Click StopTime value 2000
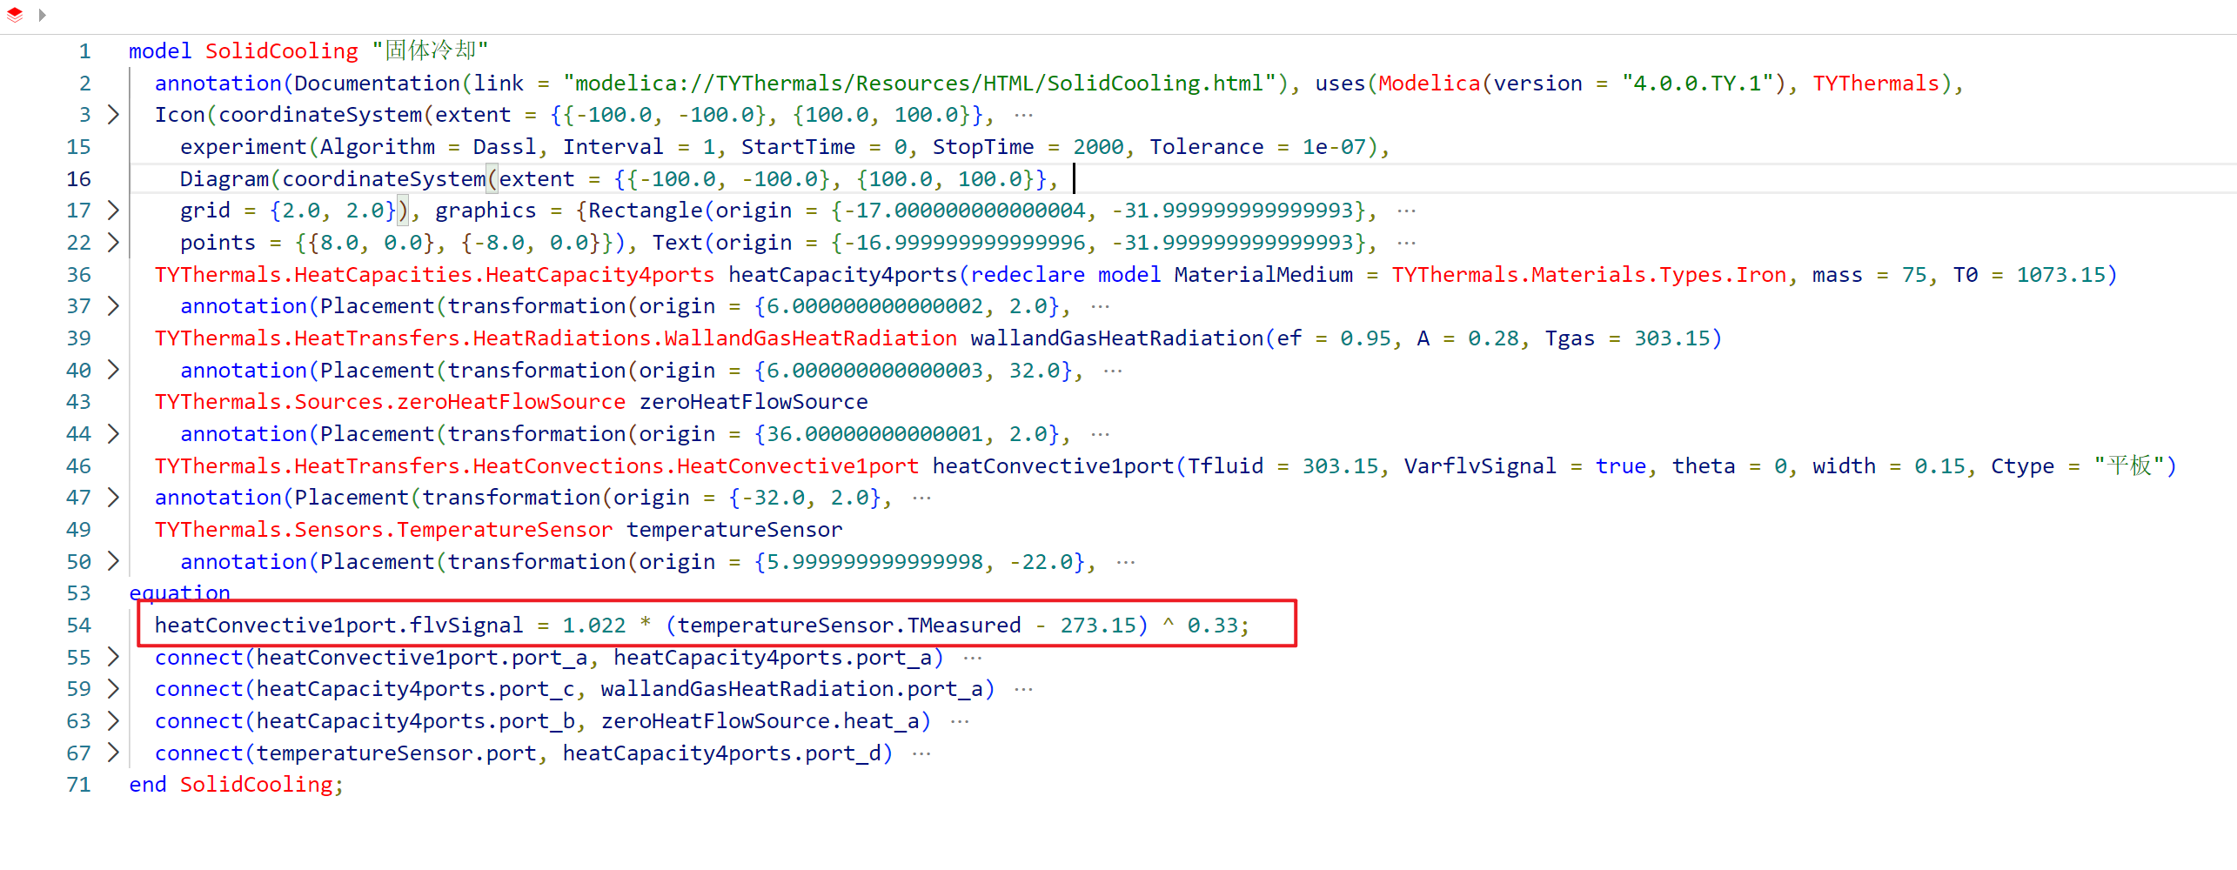Viewport: 2237px width, 870px height. [x=1098, y=146]
